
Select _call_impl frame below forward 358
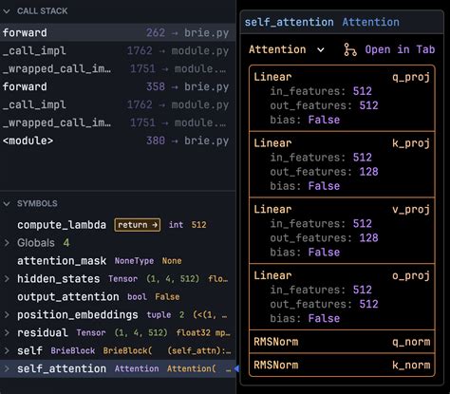[118, 104]
